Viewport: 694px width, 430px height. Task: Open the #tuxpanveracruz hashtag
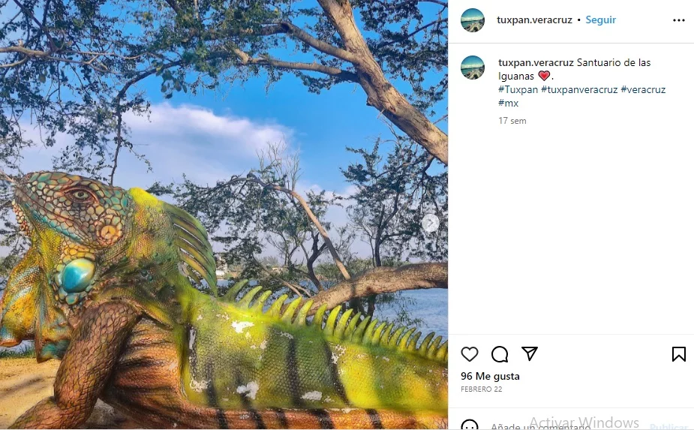point(579,89)
